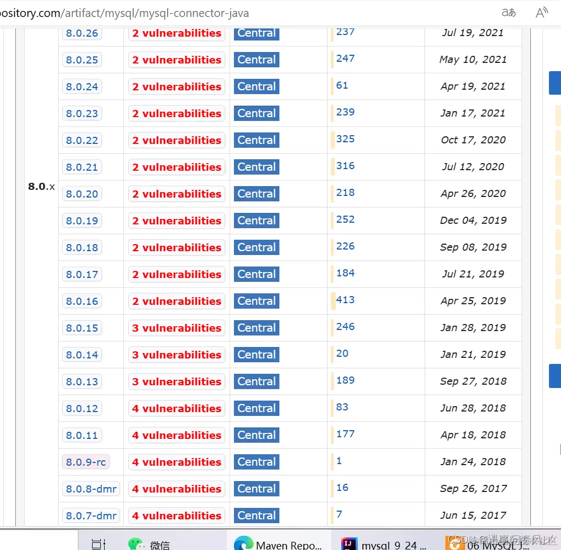The width and height of the screenshot is (561, 550).
Task: Click 4 vulnerabilities badge for 8.0.9-rc
Action: pyautogui.click(x=177, y=462)
